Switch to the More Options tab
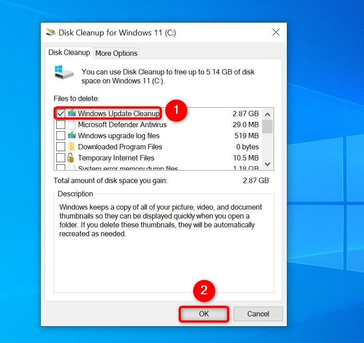 [116, 53]
